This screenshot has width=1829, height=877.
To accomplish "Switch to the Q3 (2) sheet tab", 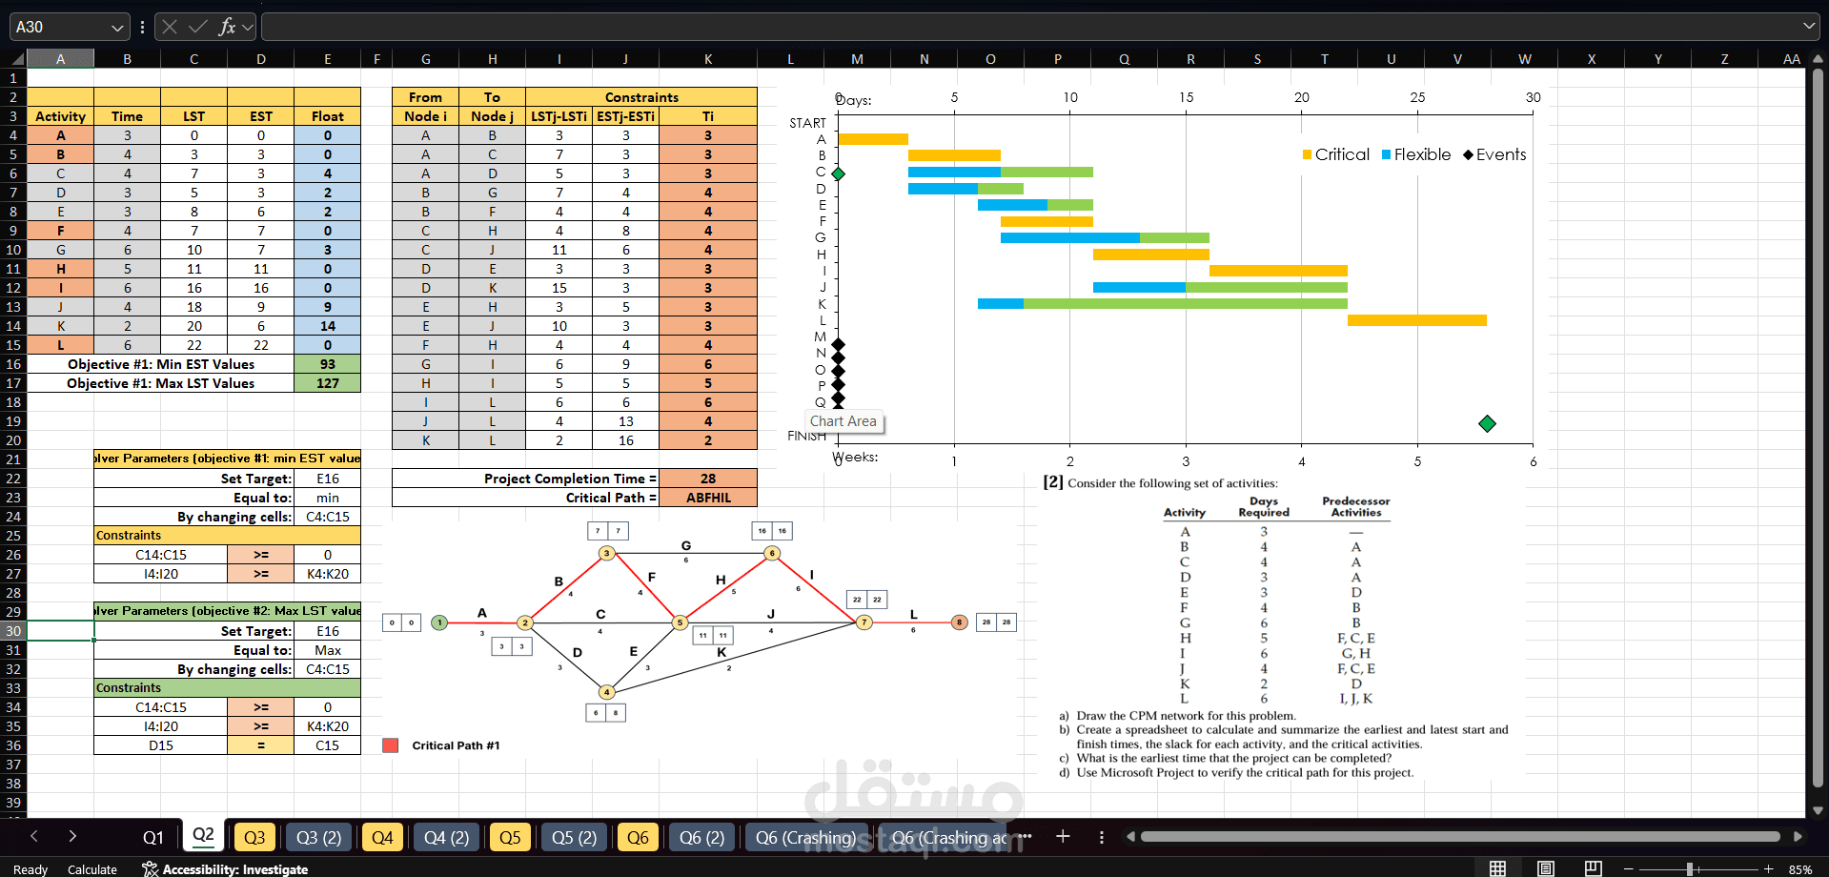I will point(318,836).
